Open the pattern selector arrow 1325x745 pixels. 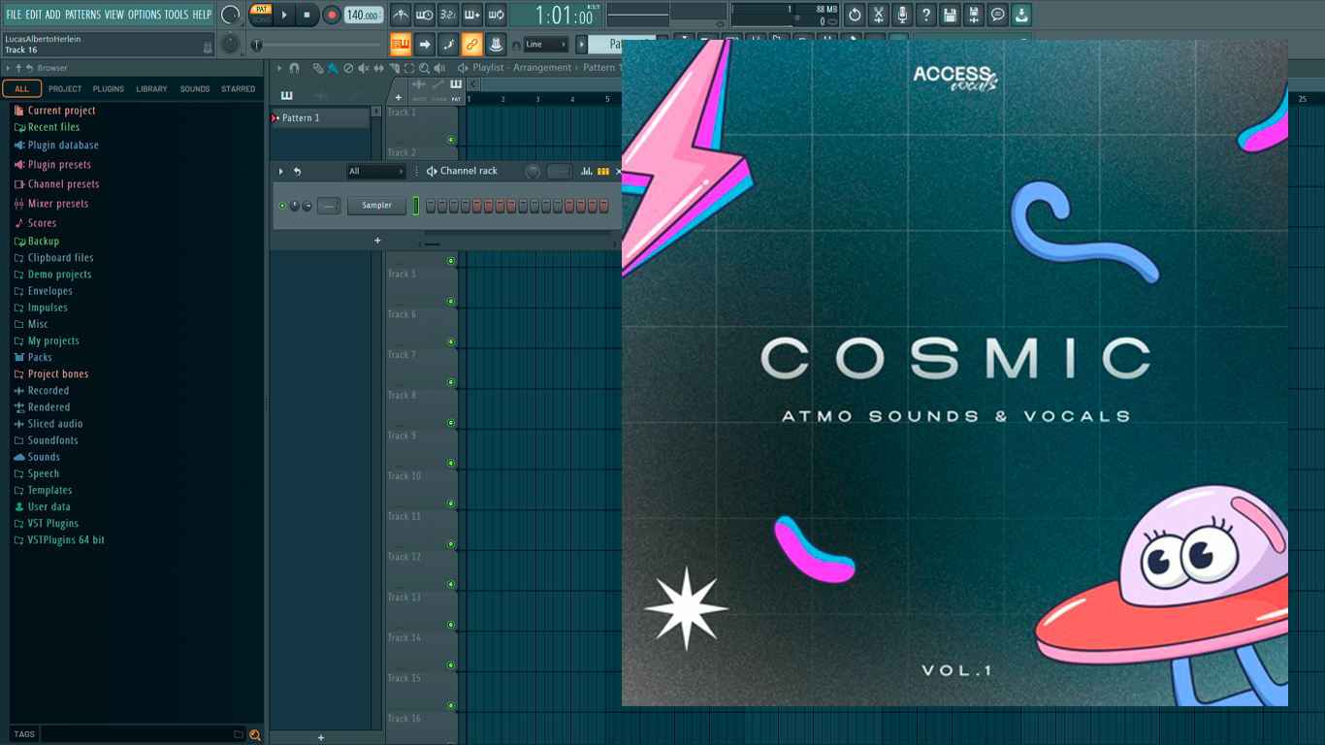581,44
